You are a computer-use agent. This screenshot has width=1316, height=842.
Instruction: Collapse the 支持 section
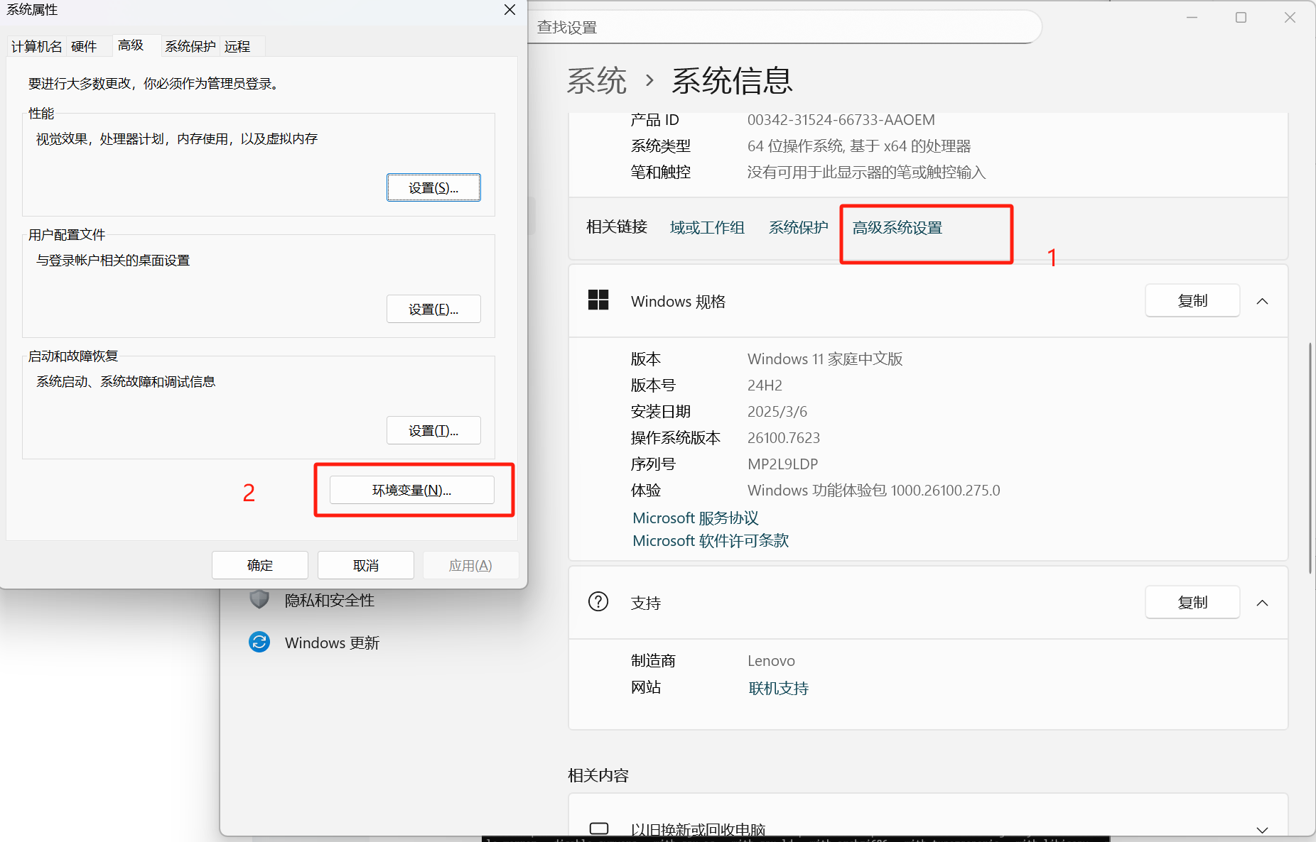1262,603
